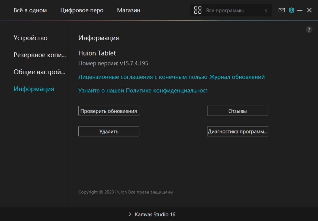Select Устройство in the sidebar
The width and height of the screenshot is (318, 221).
30,38
